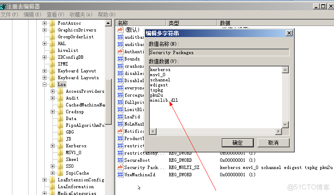Select the CachedMachineNa... subkey
Viewport: 334px width, 195px height.
pyautogui.click(x=85, y=105)
